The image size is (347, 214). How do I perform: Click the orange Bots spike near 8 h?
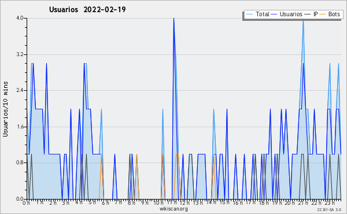136,154
